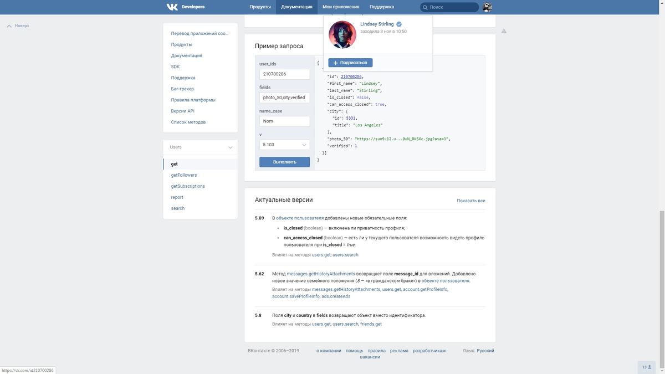
Task: Open разработчикам footer link
Action: coord(429,351)
